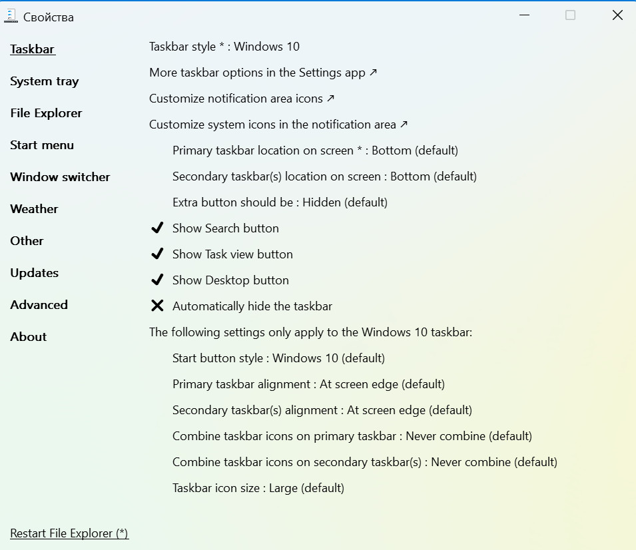Change Secondary taskbar(s) location on screen
This screenshot has width=636, height=550.
(x=324, y=176)
